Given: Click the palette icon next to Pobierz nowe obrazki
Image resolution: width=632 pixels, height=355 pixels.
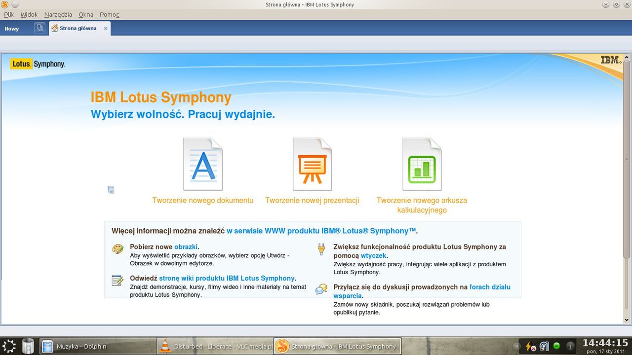Looking at the screenshot, I should point(118,249).
